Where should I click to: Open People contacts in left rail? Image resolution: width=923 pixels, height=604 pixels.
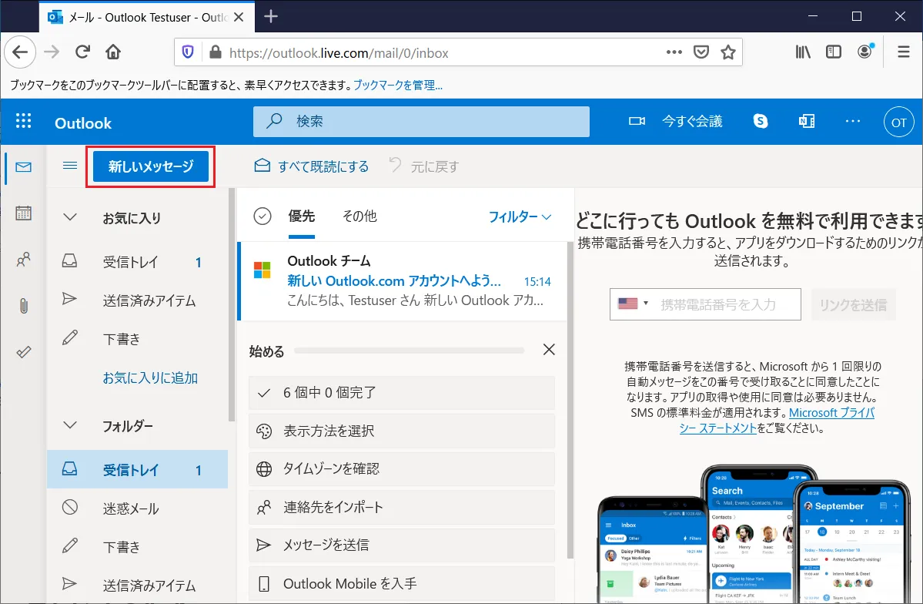tap(24, 260)
